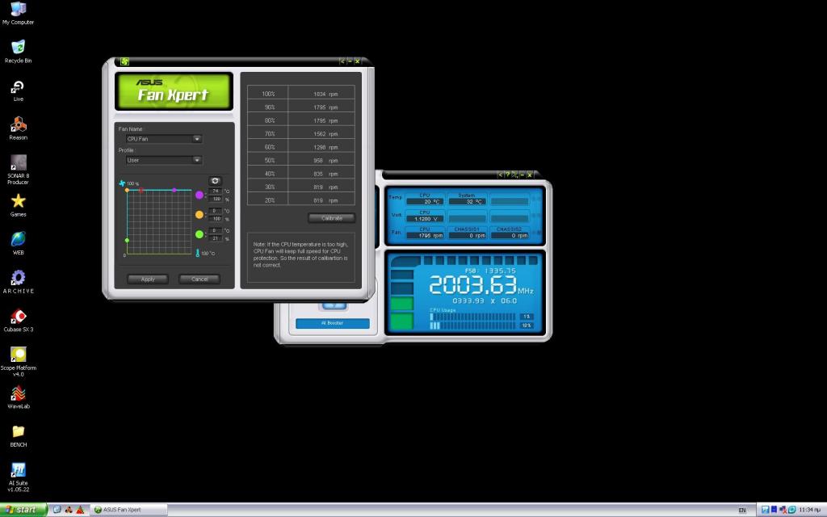This screenshot has height=517, width=827.
Task: Click the purple point's temperature field 74
Action: tap(216, 191)
